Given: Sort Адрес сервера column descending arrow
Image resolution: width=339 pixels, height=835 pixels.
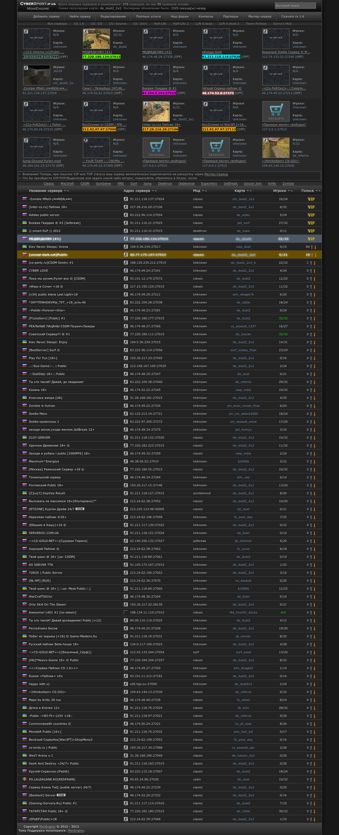Looking at the screenshot, I should point(153,191).
